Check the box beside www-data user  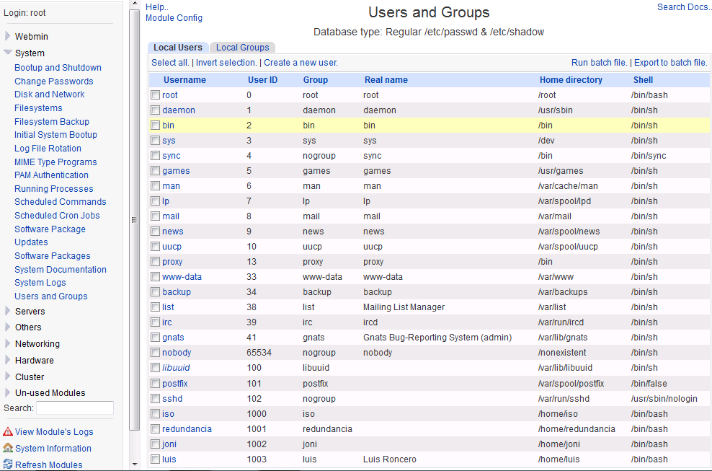click(x=155, y=277)
